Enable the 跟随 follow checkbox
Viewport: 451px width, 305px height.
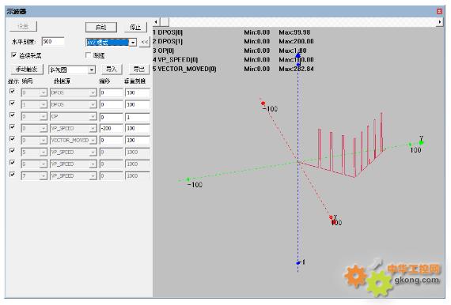point(89,55)
